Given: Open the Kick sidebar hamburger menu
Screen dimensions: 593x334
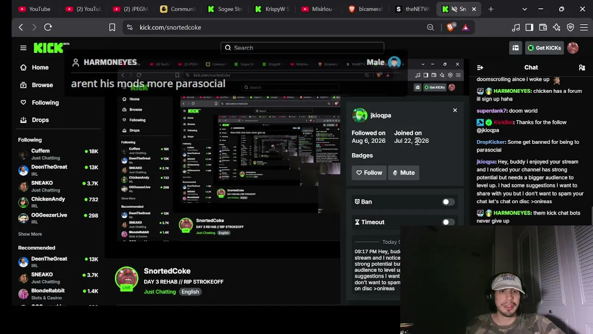Looking at the screenshot, I should 23,48.
